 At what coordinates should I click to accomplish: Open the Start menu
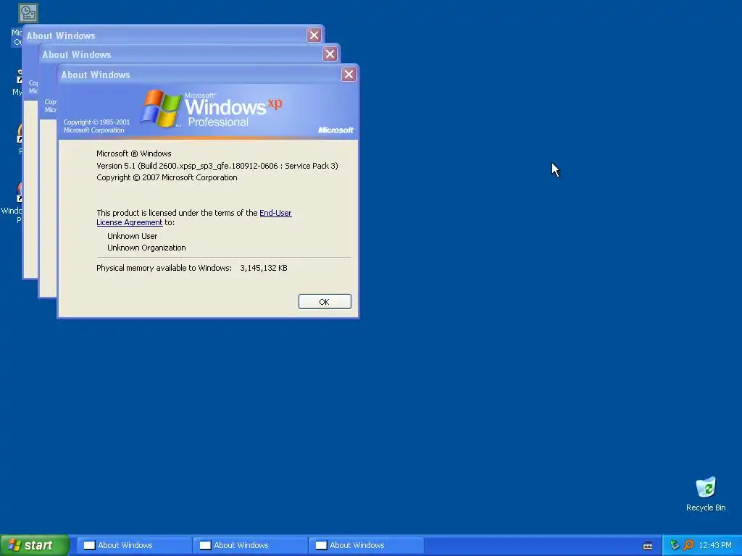[34, 545]
